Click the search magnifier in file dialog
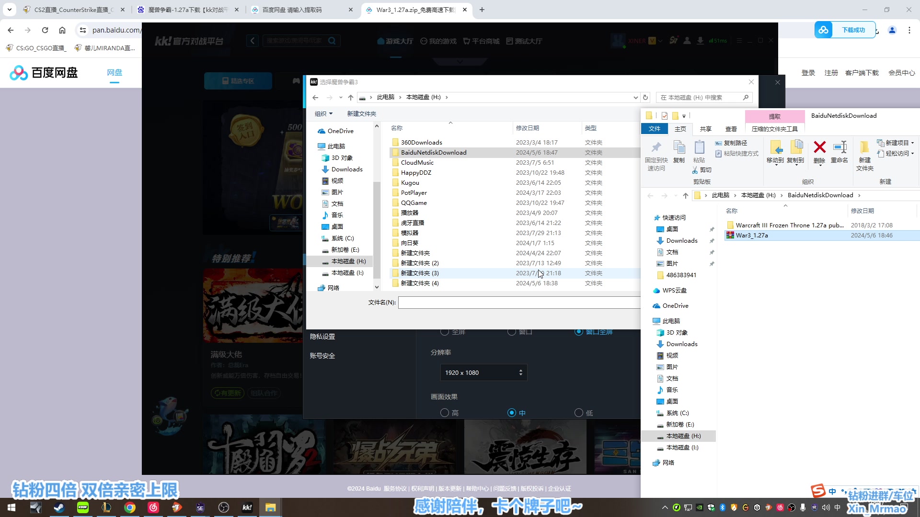This screenshot has height=517, width=920. [x=746, y=97]
